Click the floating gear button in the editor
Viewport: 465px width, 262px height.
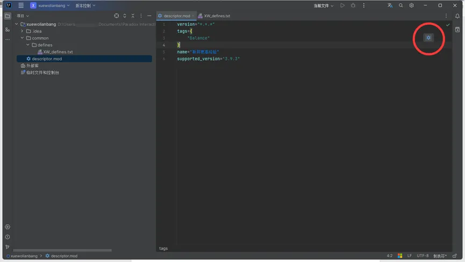click(x=428, y=38)
